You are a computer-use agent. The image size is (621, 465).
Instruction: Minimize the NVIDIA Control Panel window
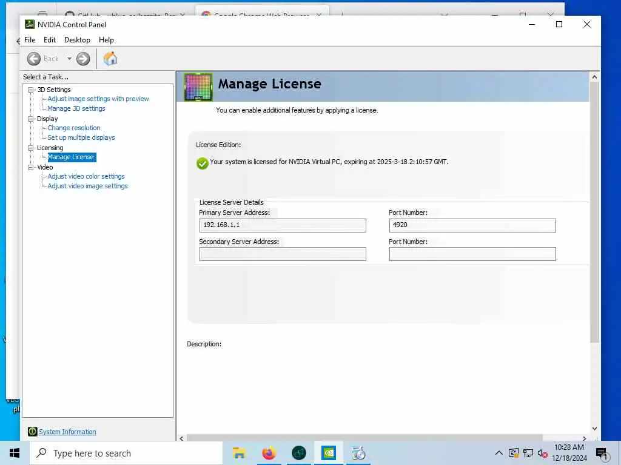click(x=532, y=24)
